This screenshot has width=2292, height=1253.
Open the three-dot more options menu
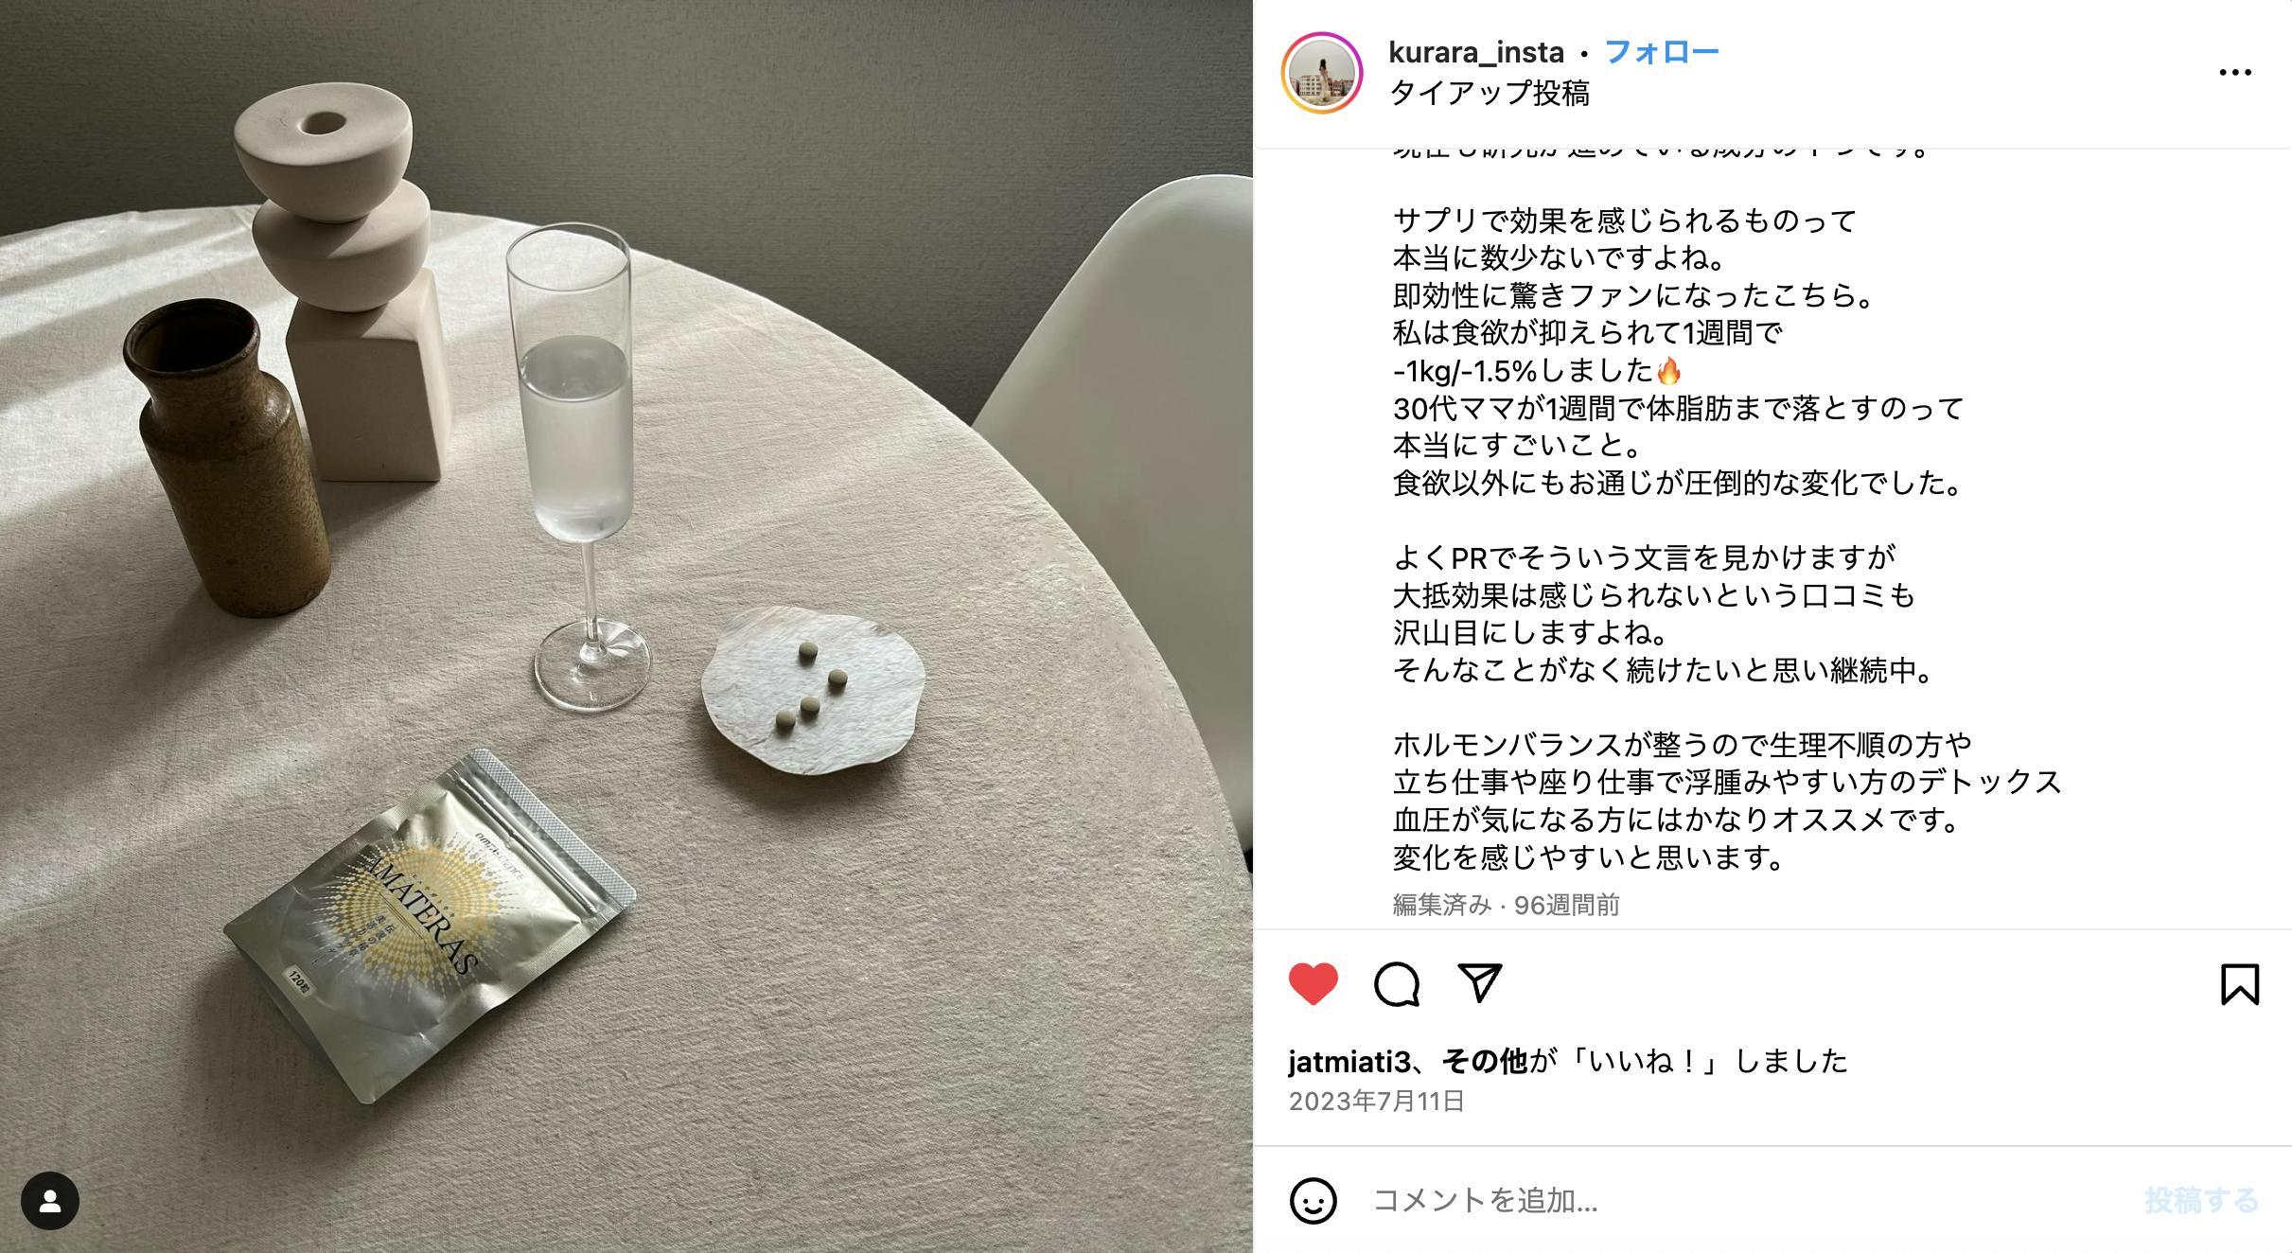(x=2235, y=72)
